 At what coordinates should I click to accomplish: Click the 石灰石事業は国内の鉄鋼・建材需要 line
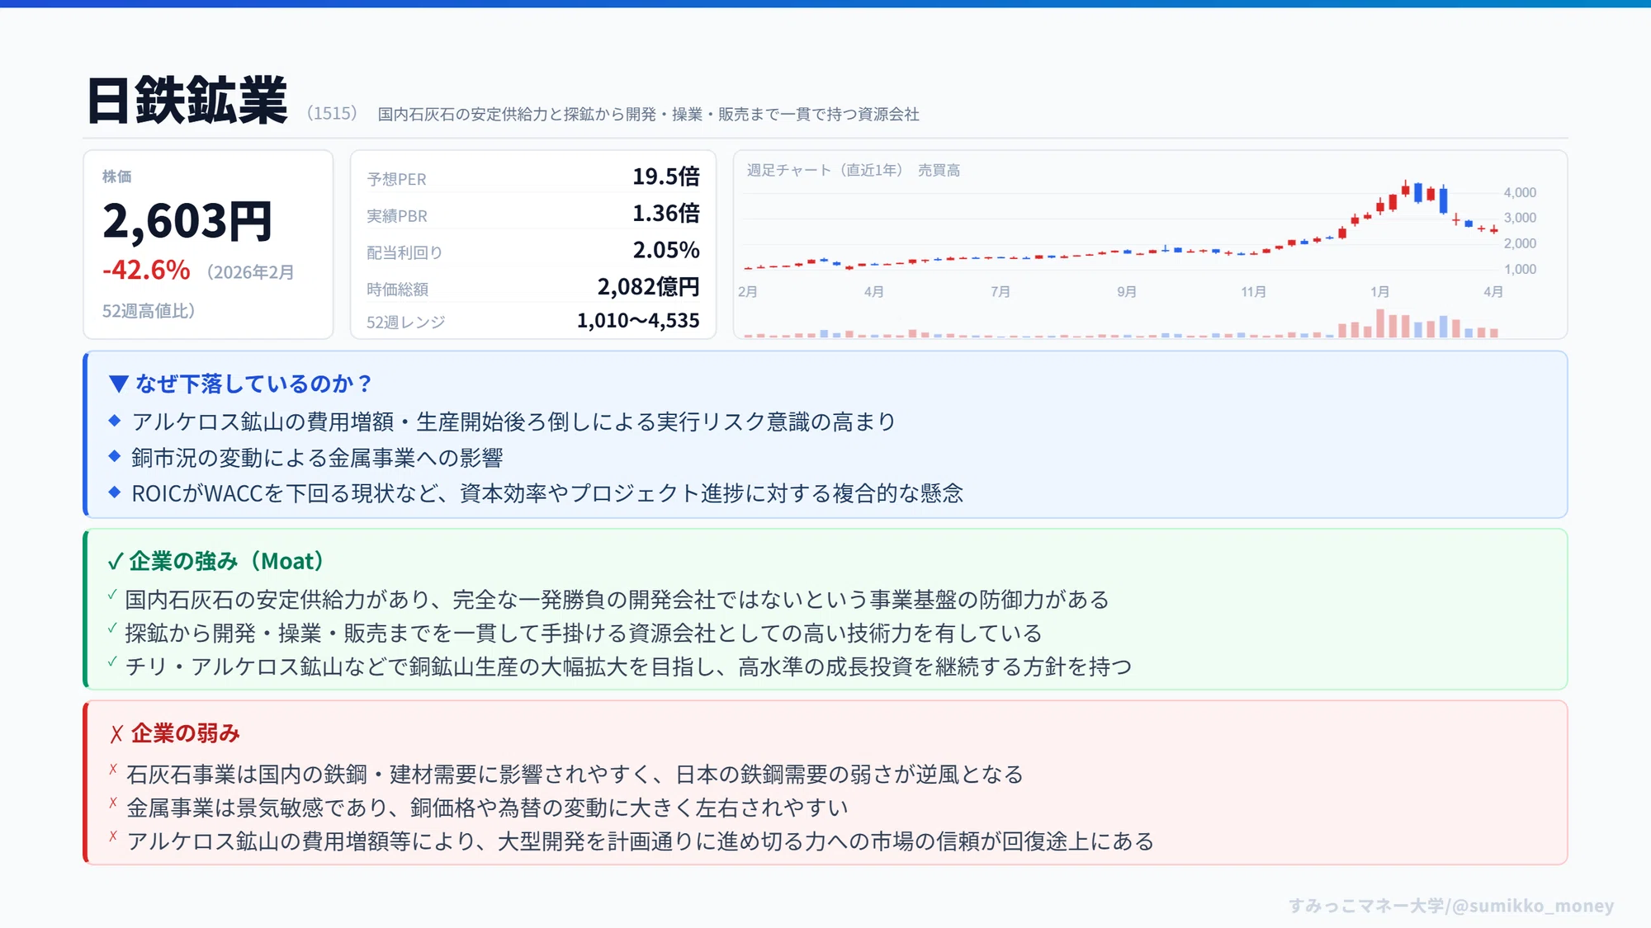point(575,775)
